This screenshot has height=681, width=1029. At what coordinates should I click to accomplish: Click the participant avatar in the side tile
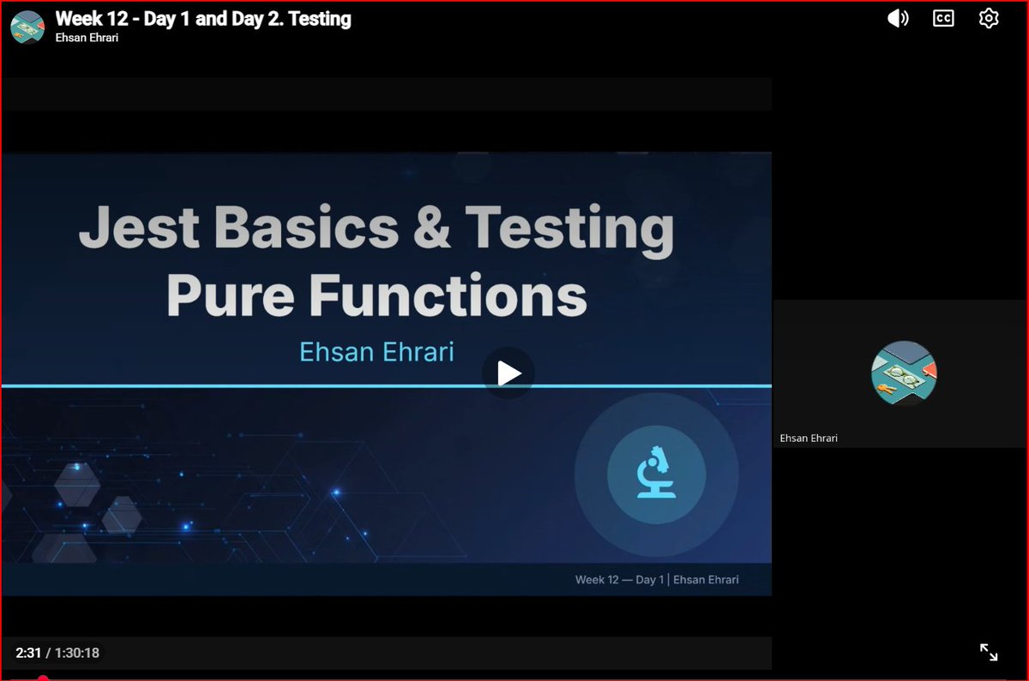coord(904,373)
